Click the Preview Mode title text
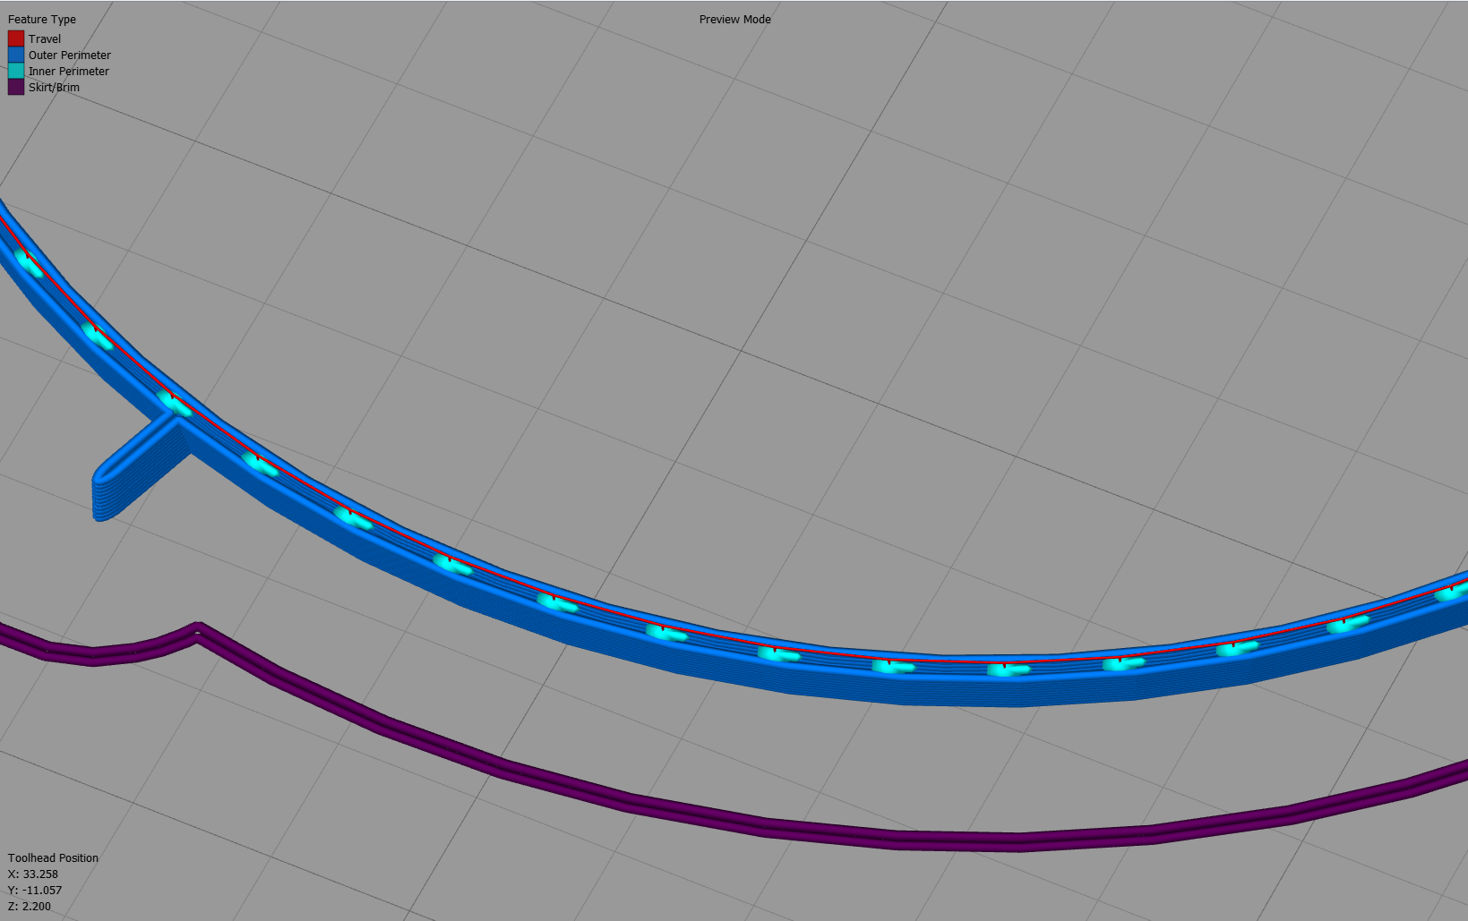The width and height of the screenshot is (1468, 921). [735, 20]
